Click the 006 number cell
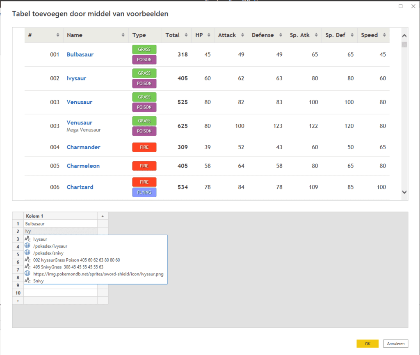 pyautogui.click(x=55, y=187)
